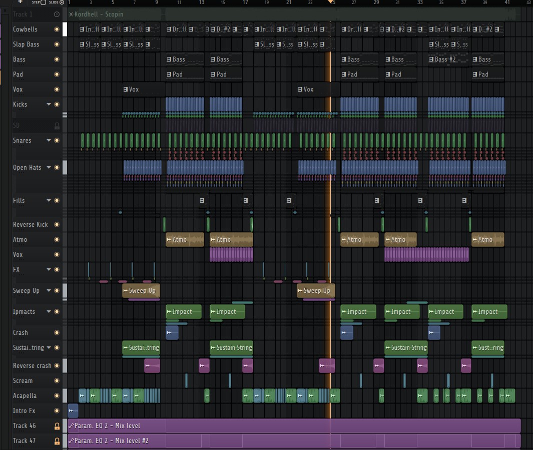This screenshot has width=533, height=450.
Task: Select the purple Vox clip starting at bar 30
Action: 426,255
